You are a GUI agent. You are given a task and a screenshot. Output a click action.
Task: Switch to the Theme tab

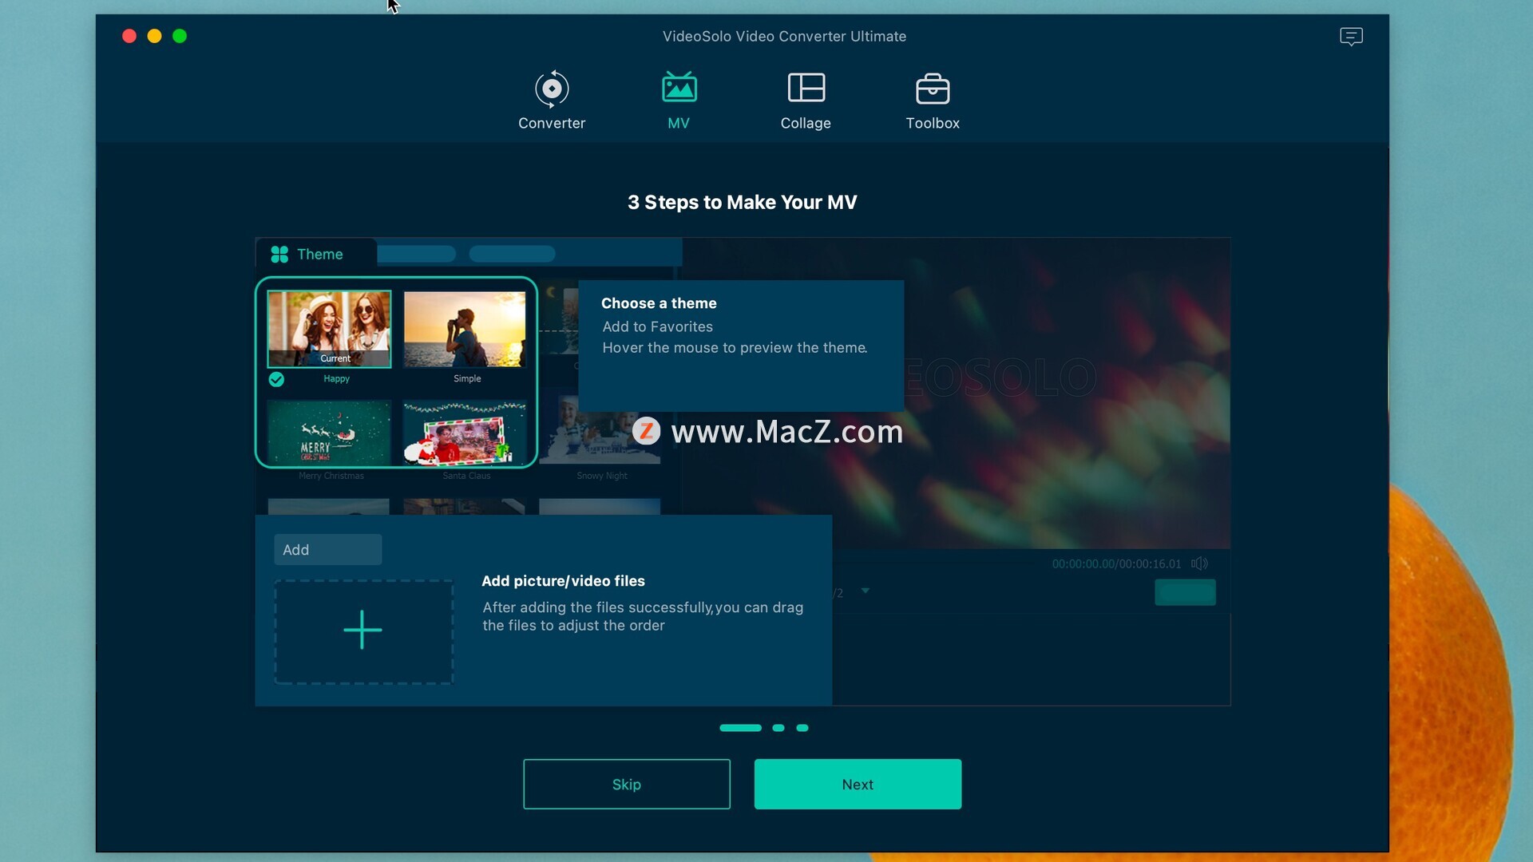(x=316, y=254)
